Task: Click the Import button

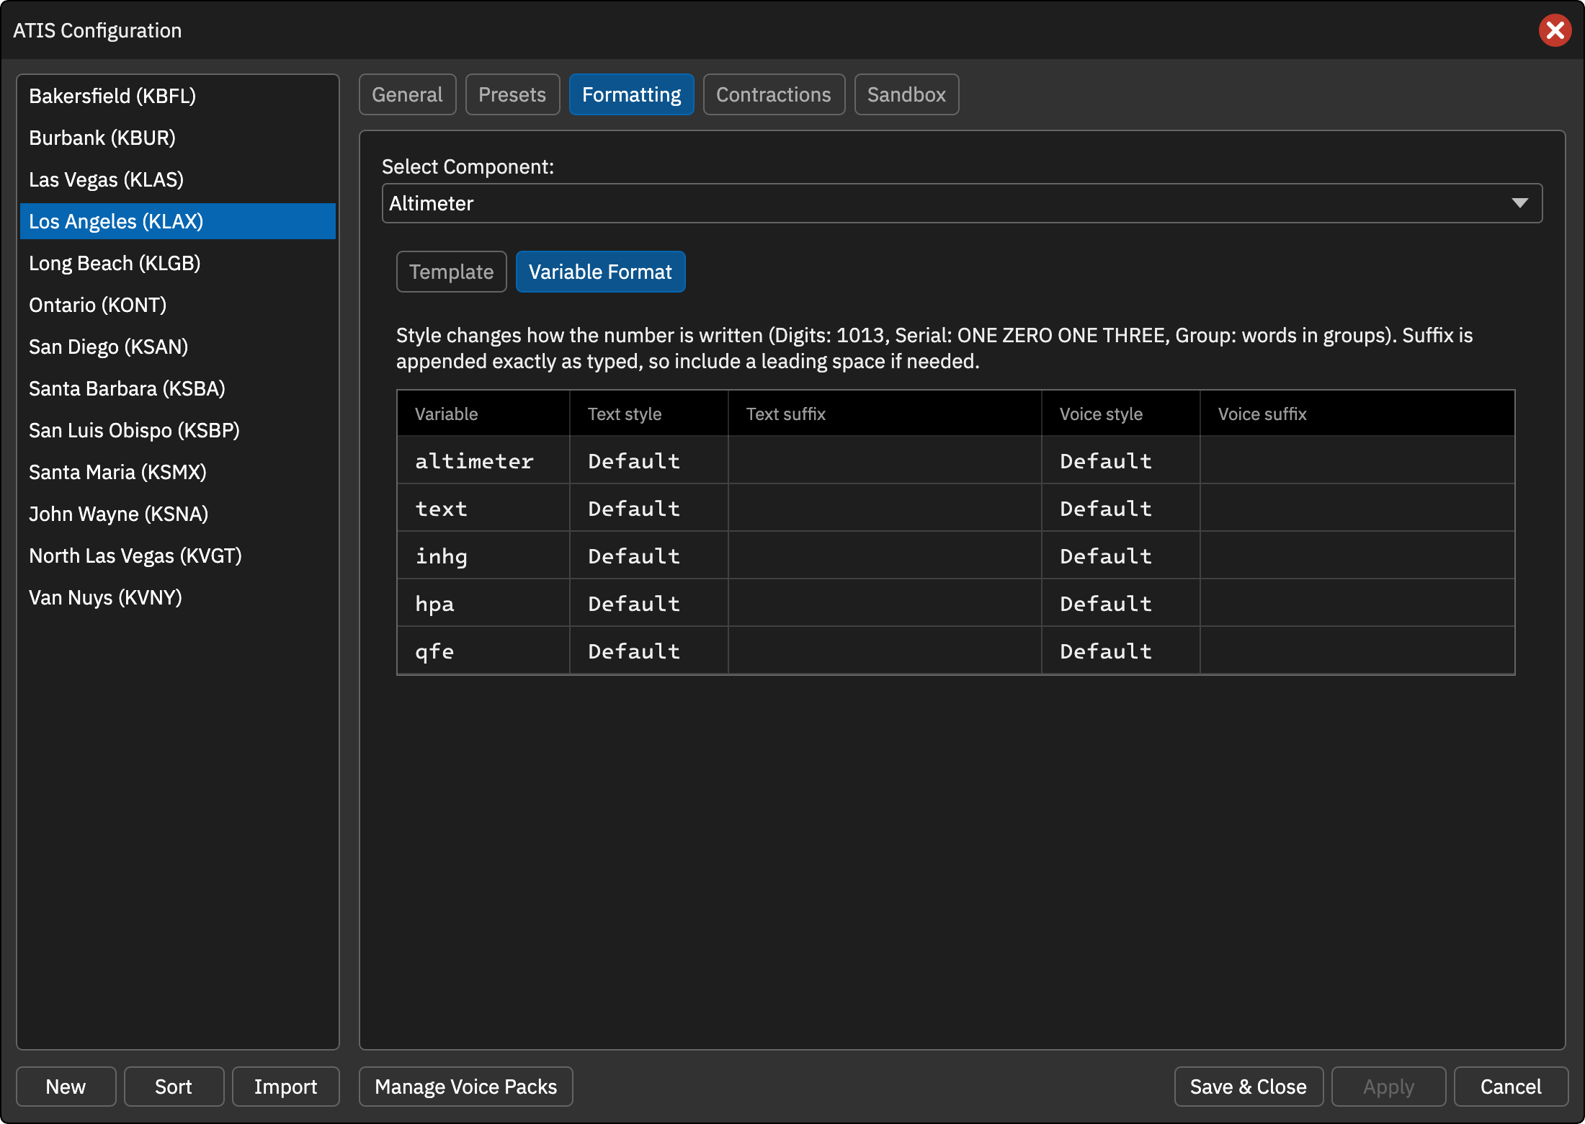Action: pyautogui.click(x=285, y=1087)
